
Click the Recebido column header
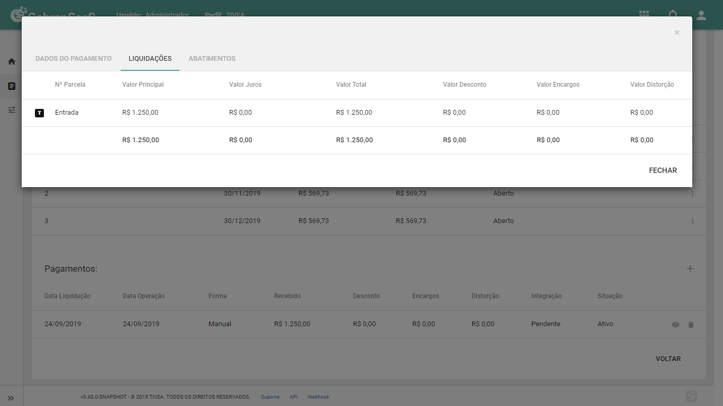tap(287, 296)
